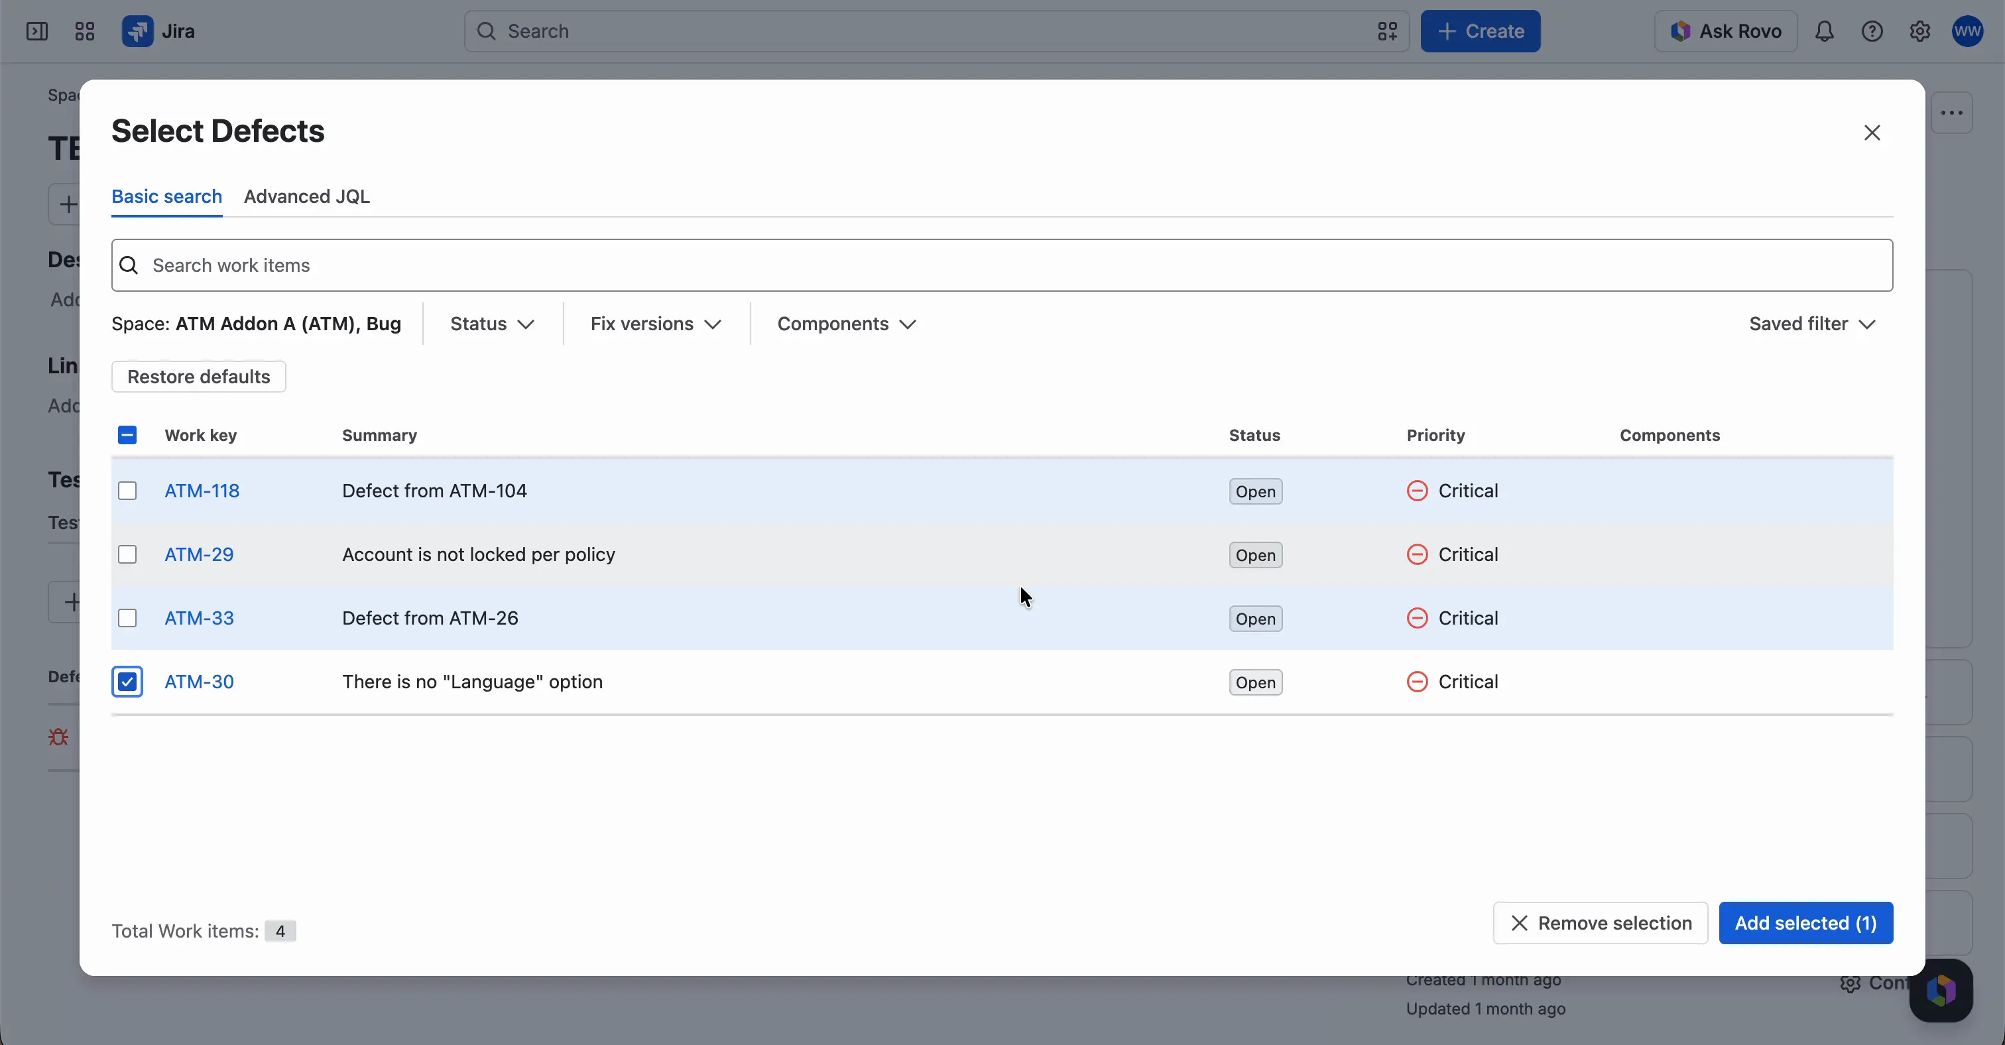2005x1045 pixels.
Task: Click the Remove selection button
Action: [x=1601, y=924]
